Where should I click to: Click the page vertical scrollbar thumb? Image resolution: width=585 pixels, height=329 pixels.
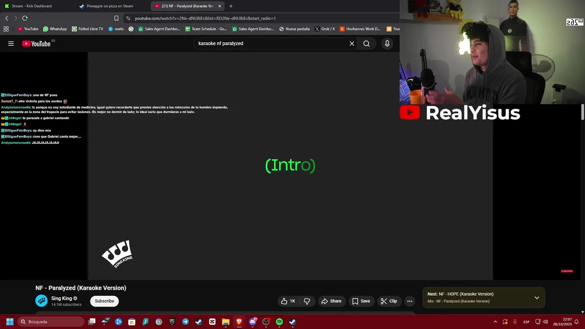583,112
